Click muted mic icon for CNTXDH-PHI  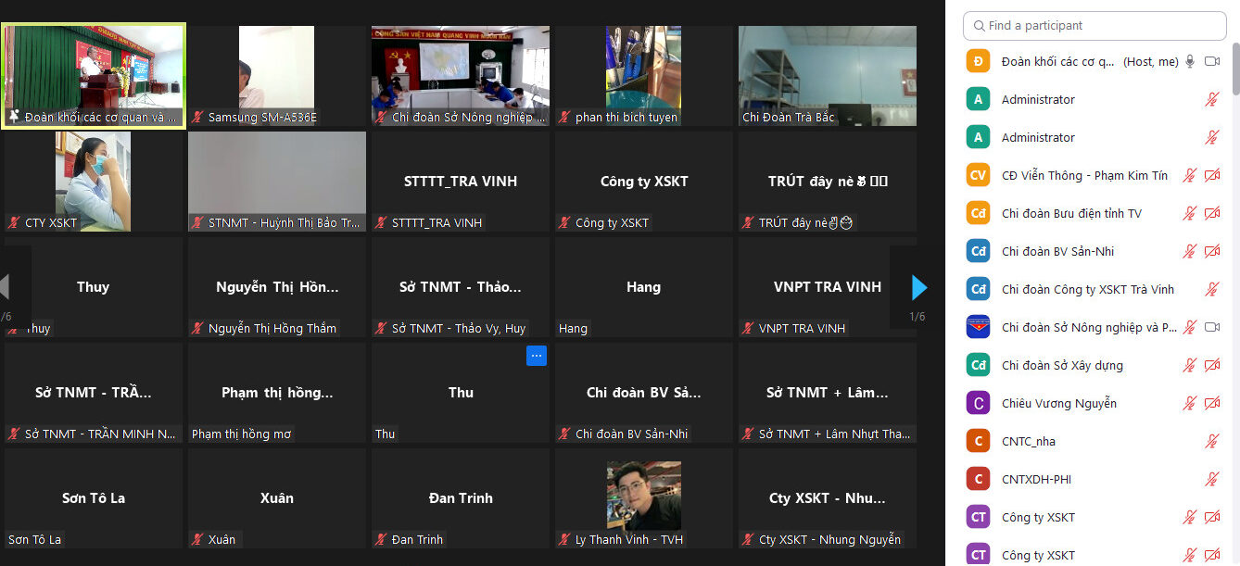click(x=1211, y=480)
